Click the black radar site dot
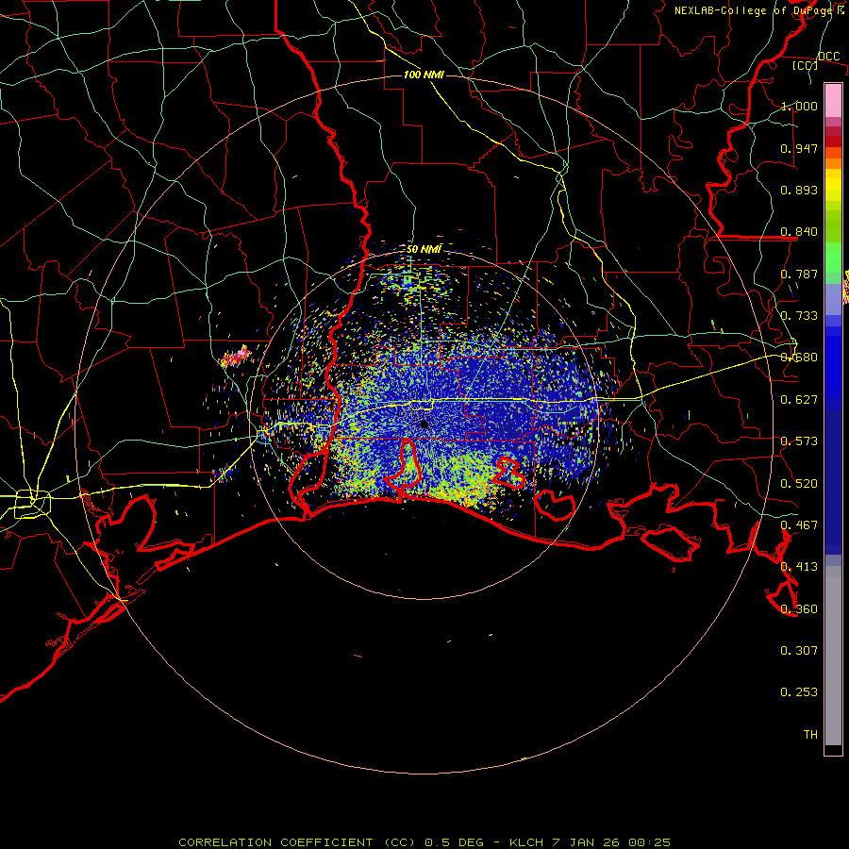The image size is (849, 849). [424, 424]
